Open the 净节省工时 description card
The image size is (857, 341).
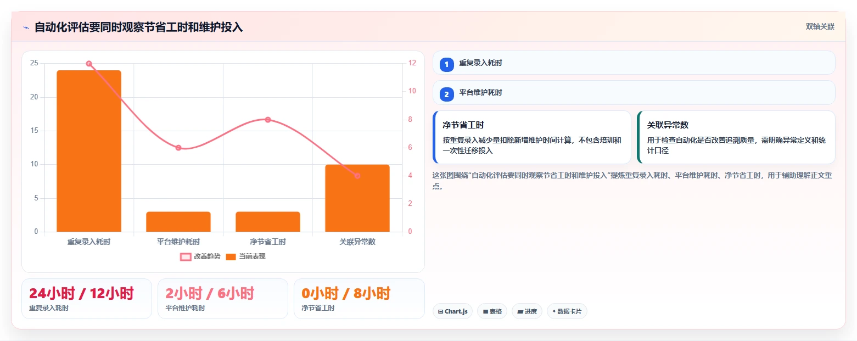coord(531,137)
